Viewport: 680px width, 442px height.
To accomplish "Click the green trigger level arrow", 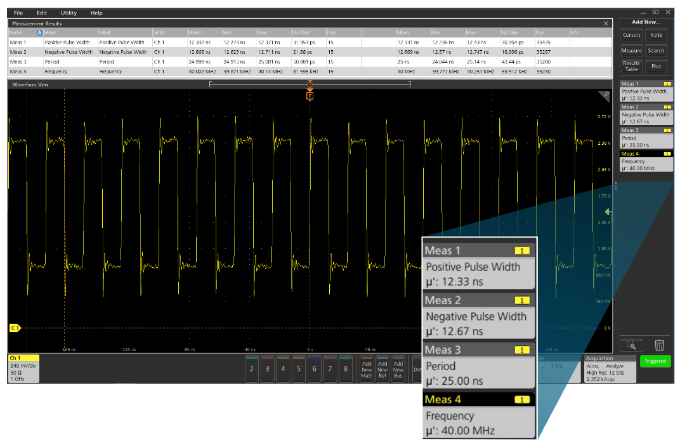I will [608, 211].
